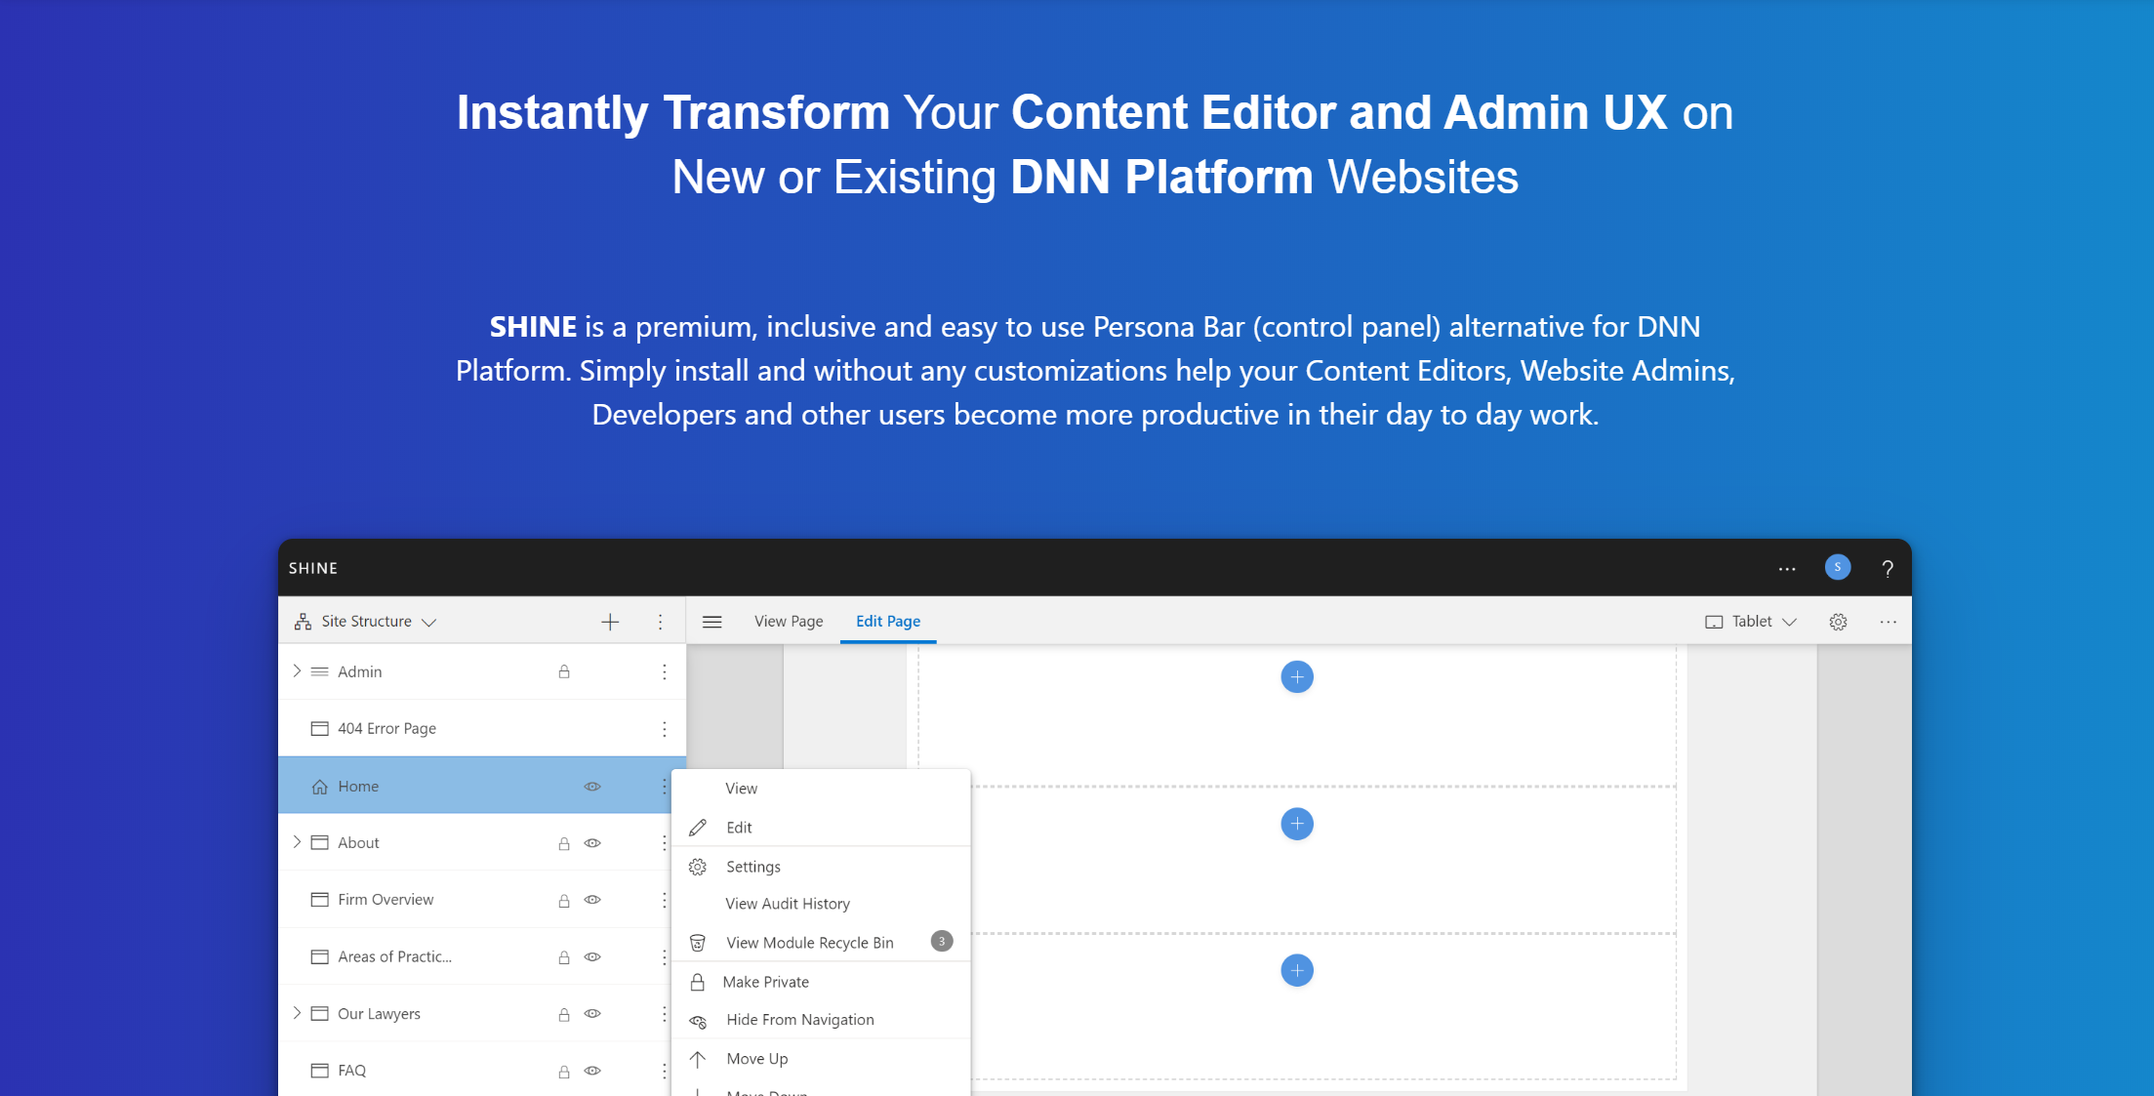The width and height of the screenshot is (2154, 1096).
Task: Click the help question mark icon
Action: click(1886, 568)
